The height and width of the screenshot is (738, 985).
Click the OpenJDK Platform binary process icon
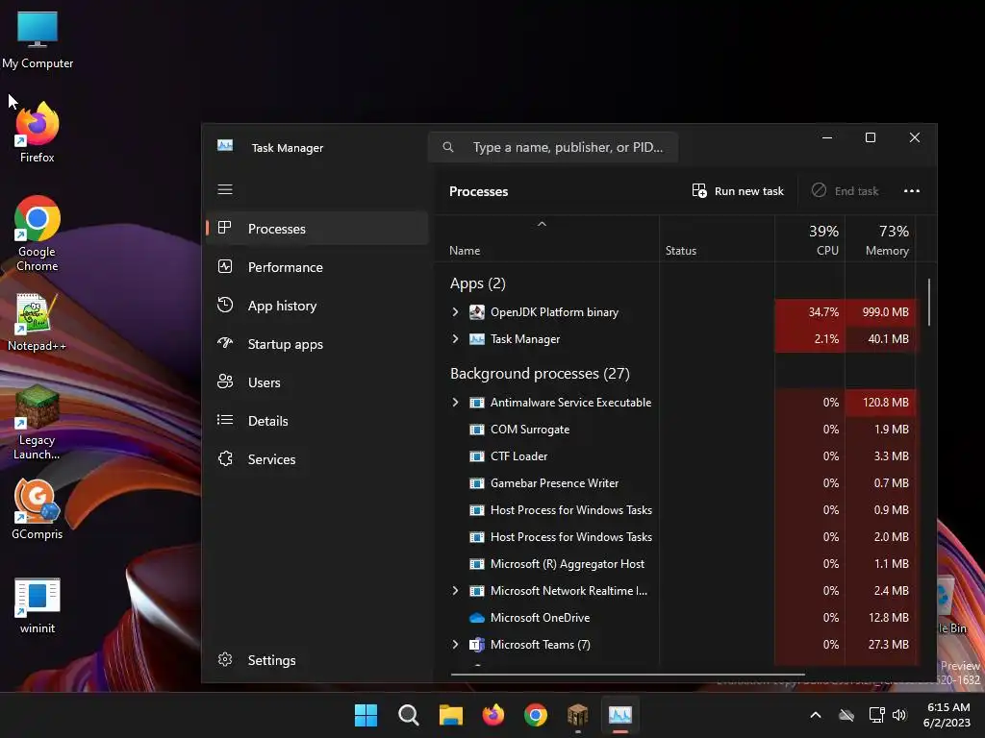477,312
